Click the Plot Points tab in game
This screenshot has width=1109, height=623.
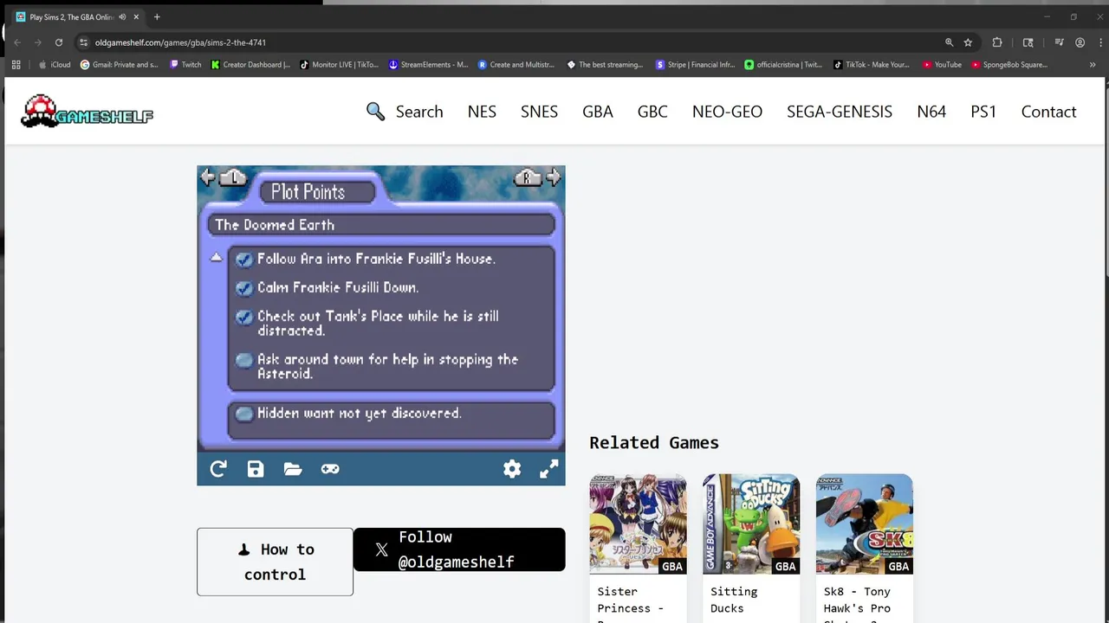coord(318,191)
